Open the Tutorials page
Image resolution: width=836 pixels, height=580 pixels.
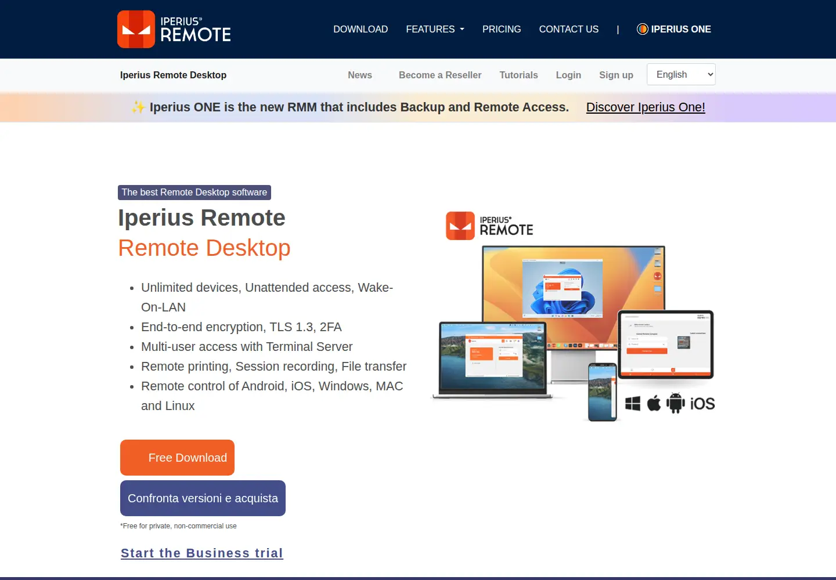click(518, 75)
